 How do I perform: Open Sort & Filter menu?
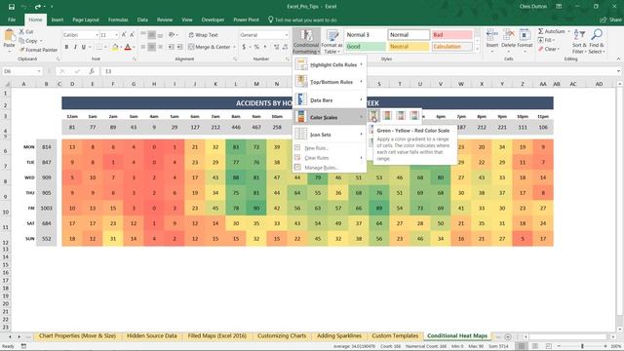coord(579,41)
